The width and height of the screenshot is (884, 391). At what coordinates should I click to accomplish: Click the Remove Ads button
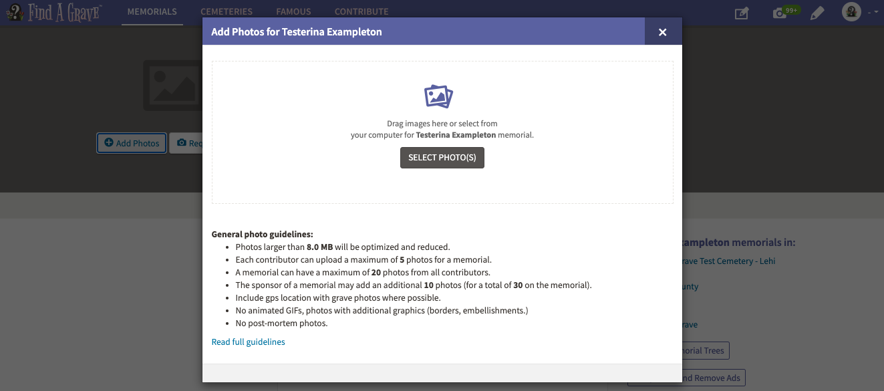click(x=713, y=378)
